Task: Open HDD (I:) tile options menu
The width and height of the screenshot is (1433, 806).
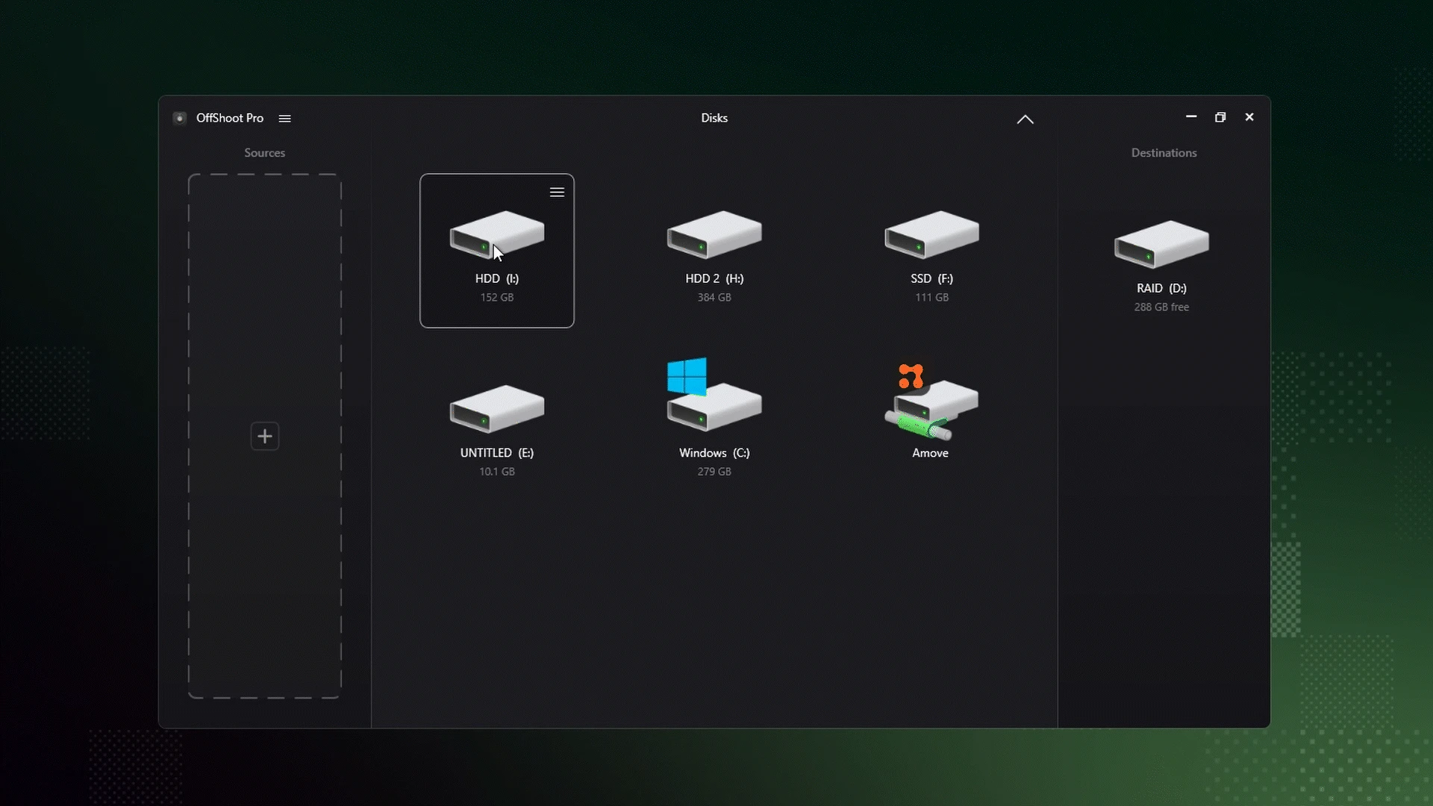Action: [x=557, y=193]
